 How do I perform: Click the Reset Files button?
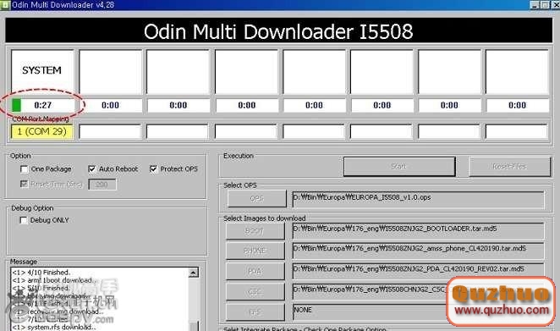(509, 166)
